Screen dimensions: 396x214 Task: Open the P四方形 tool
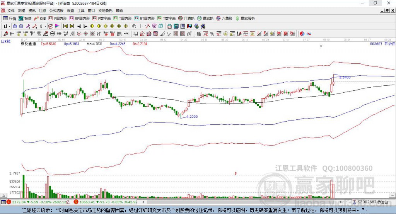tap(58, 19)
